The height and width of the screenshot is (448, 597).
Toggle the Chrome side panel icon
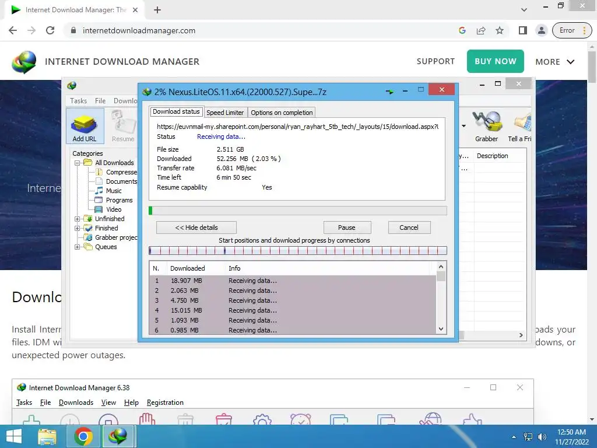[523, 30]
